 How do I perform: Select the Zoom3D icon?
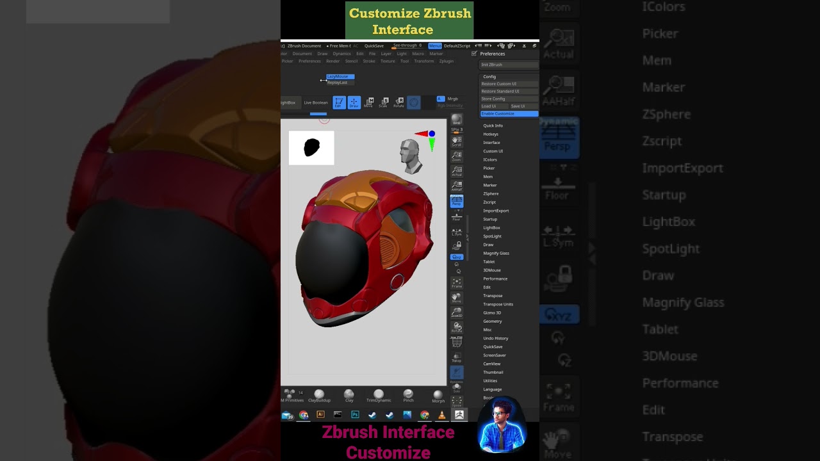click(x=457, y=312)
